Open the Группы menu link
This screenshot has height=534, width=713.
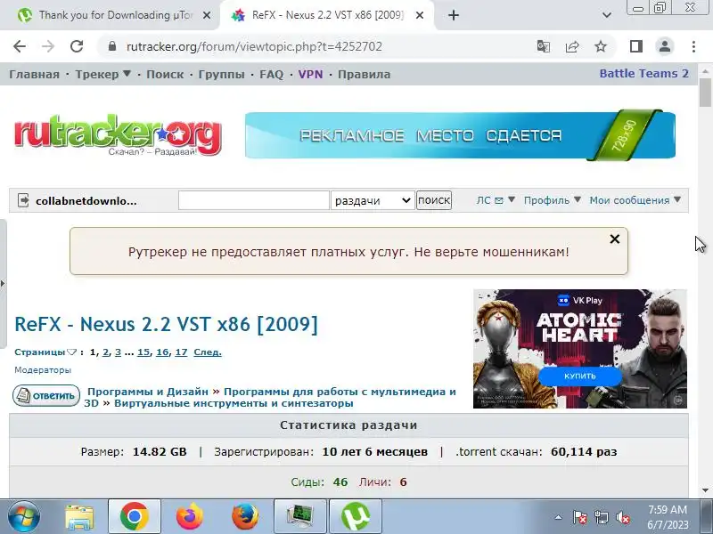pyautogui.click(x=221, y=75)
